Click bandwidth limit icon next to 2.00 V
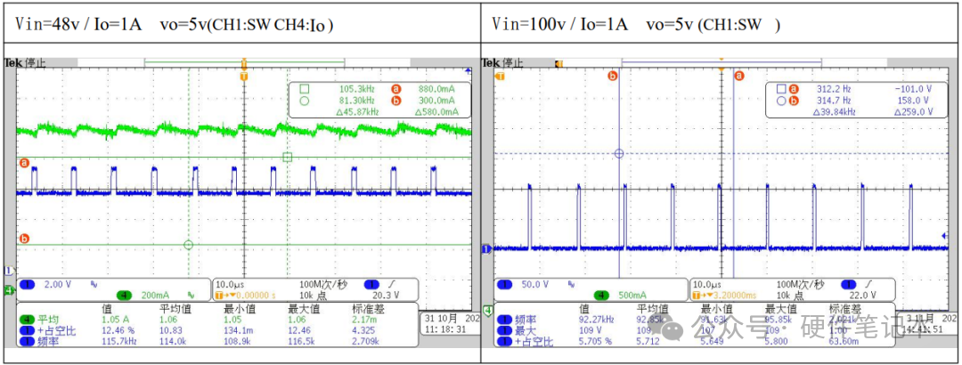 click(x=94, y=285)
